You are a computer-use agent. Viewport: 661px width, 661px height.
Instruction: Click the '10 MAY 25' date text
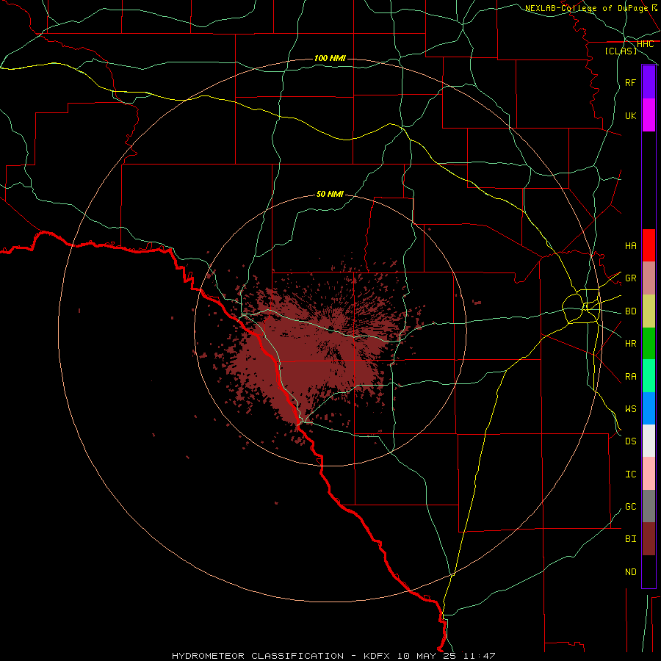coord(427,656)
